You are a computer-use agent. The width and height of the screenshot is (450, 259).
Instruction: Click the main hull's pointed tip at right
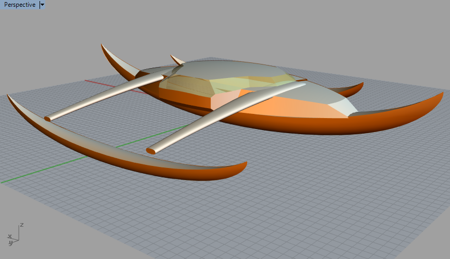pos(441,93)
